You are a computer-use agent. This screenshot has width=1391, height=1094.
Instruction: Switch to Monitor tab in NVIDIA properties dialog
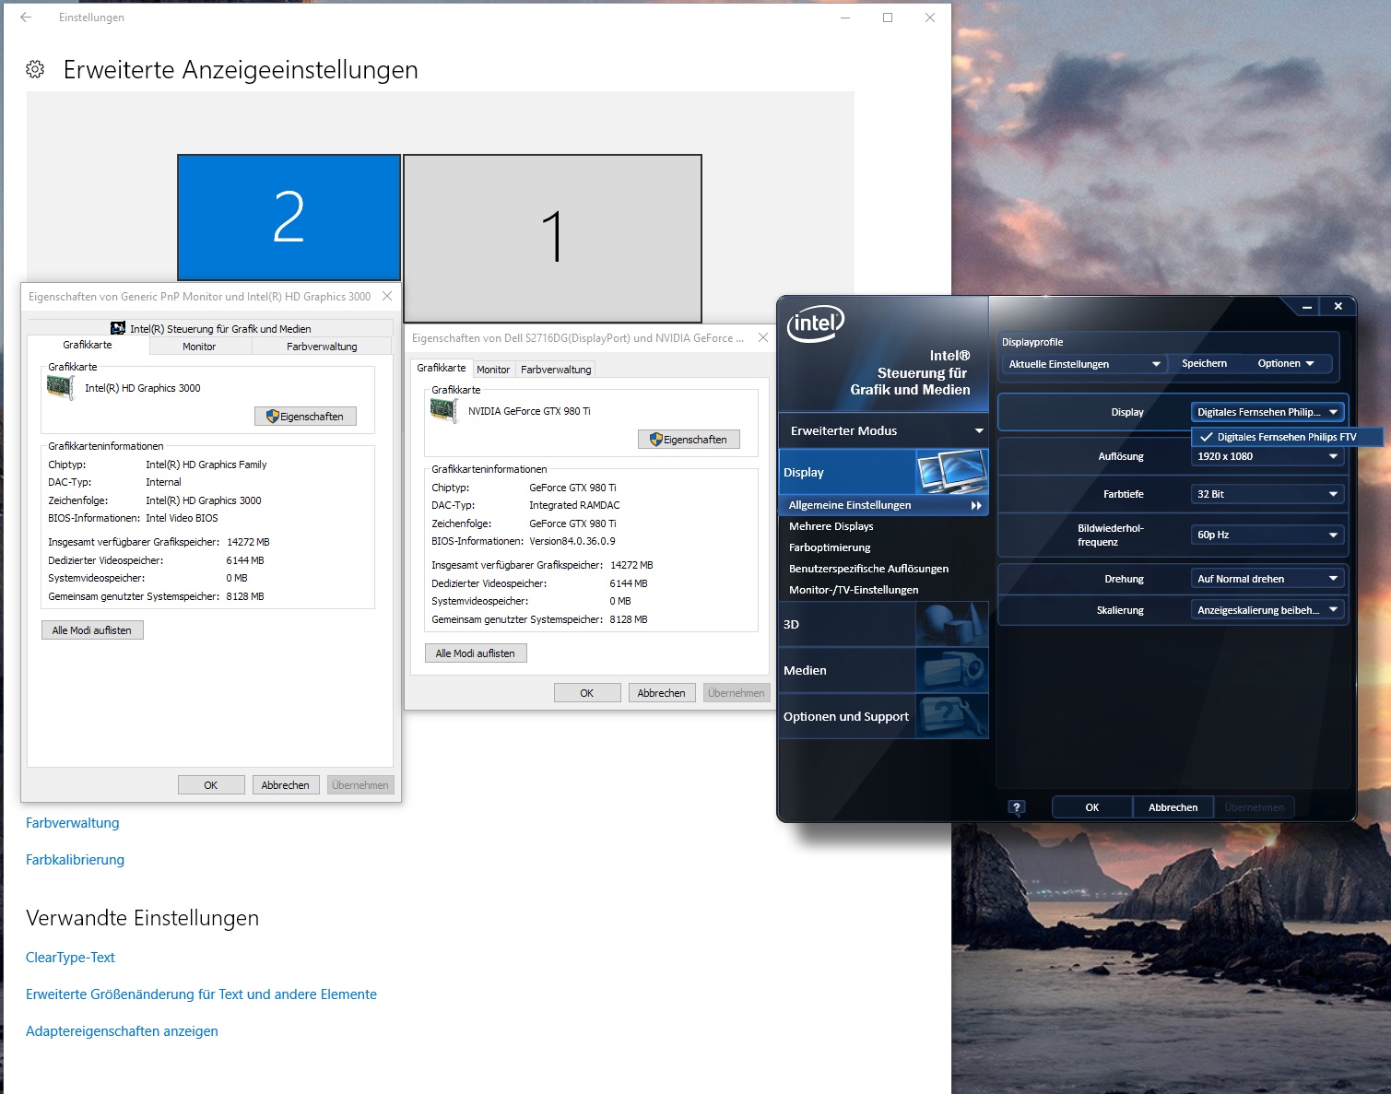(x=493, y=370)
